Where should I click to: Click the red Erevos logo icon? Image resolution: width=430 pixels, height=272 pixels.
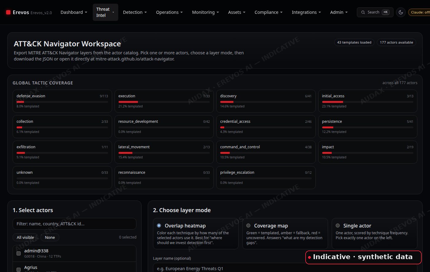[8, 12]
